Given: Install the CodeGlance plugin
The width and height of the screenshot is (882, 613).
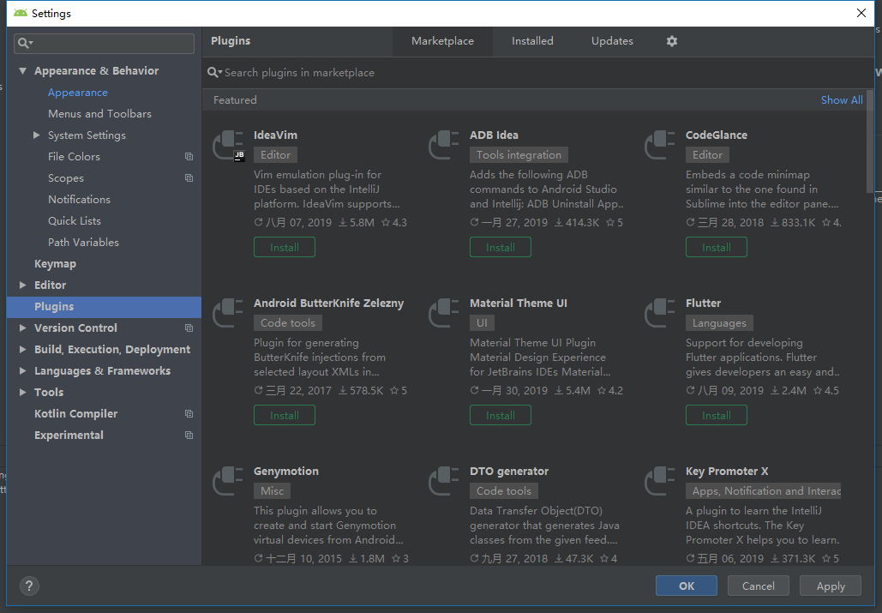Looking at the screenshot, I should pos(716,248).
